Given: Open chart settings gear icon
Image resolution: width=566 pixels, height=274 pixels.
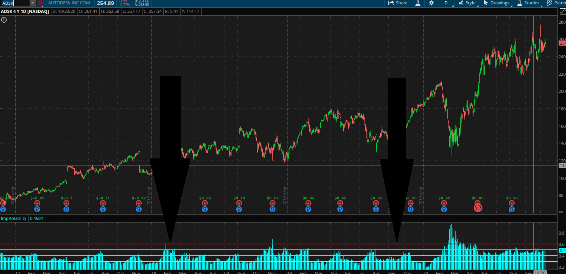Looking at the screenshot, I should point(431,3).
